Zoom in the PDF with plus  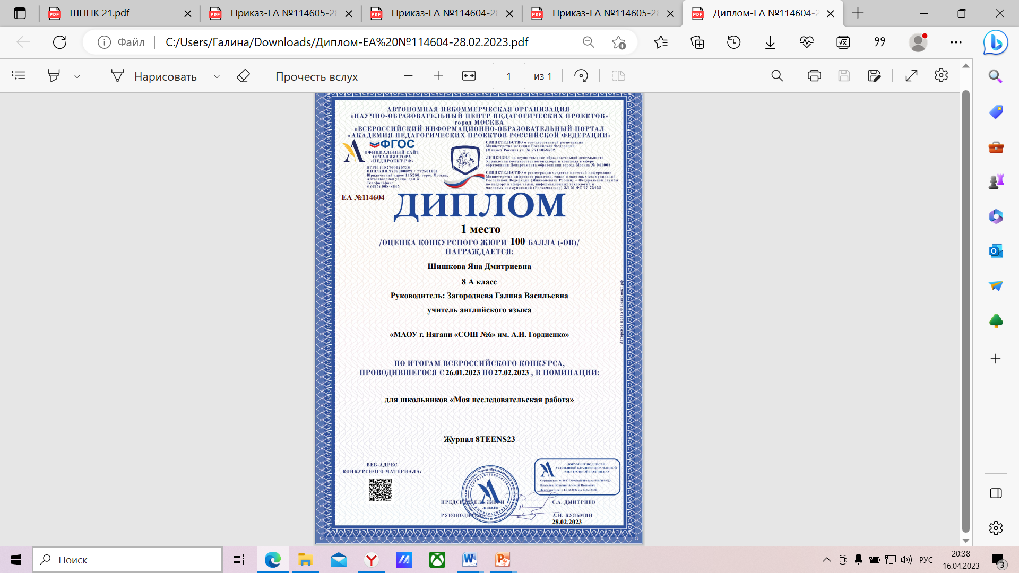(x=438, y=76)
